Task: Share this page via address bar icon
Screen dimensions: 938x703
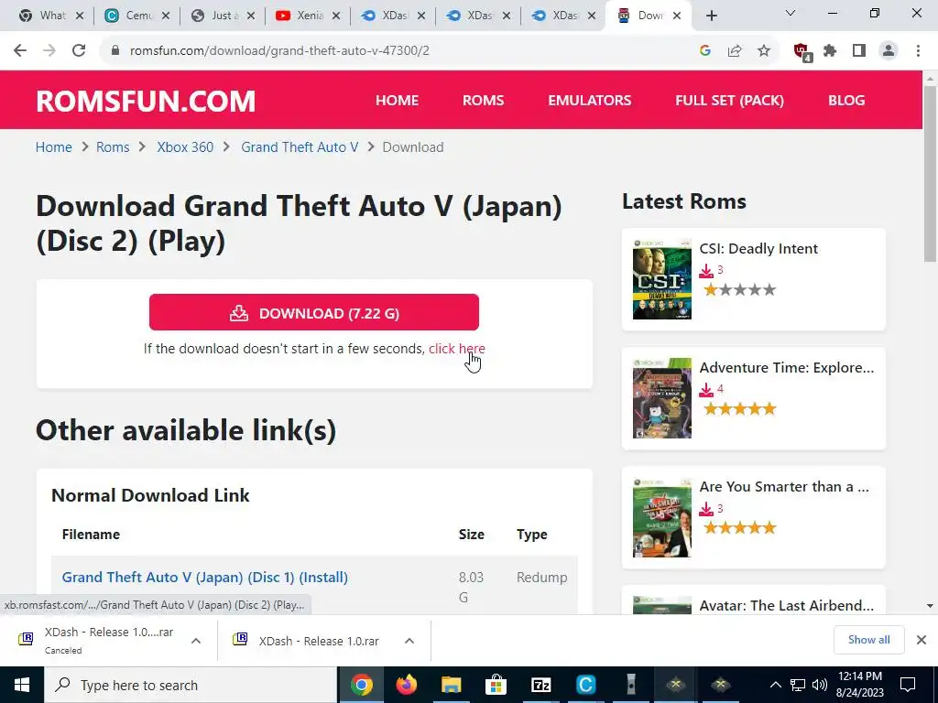Action: tap(735, 51)
